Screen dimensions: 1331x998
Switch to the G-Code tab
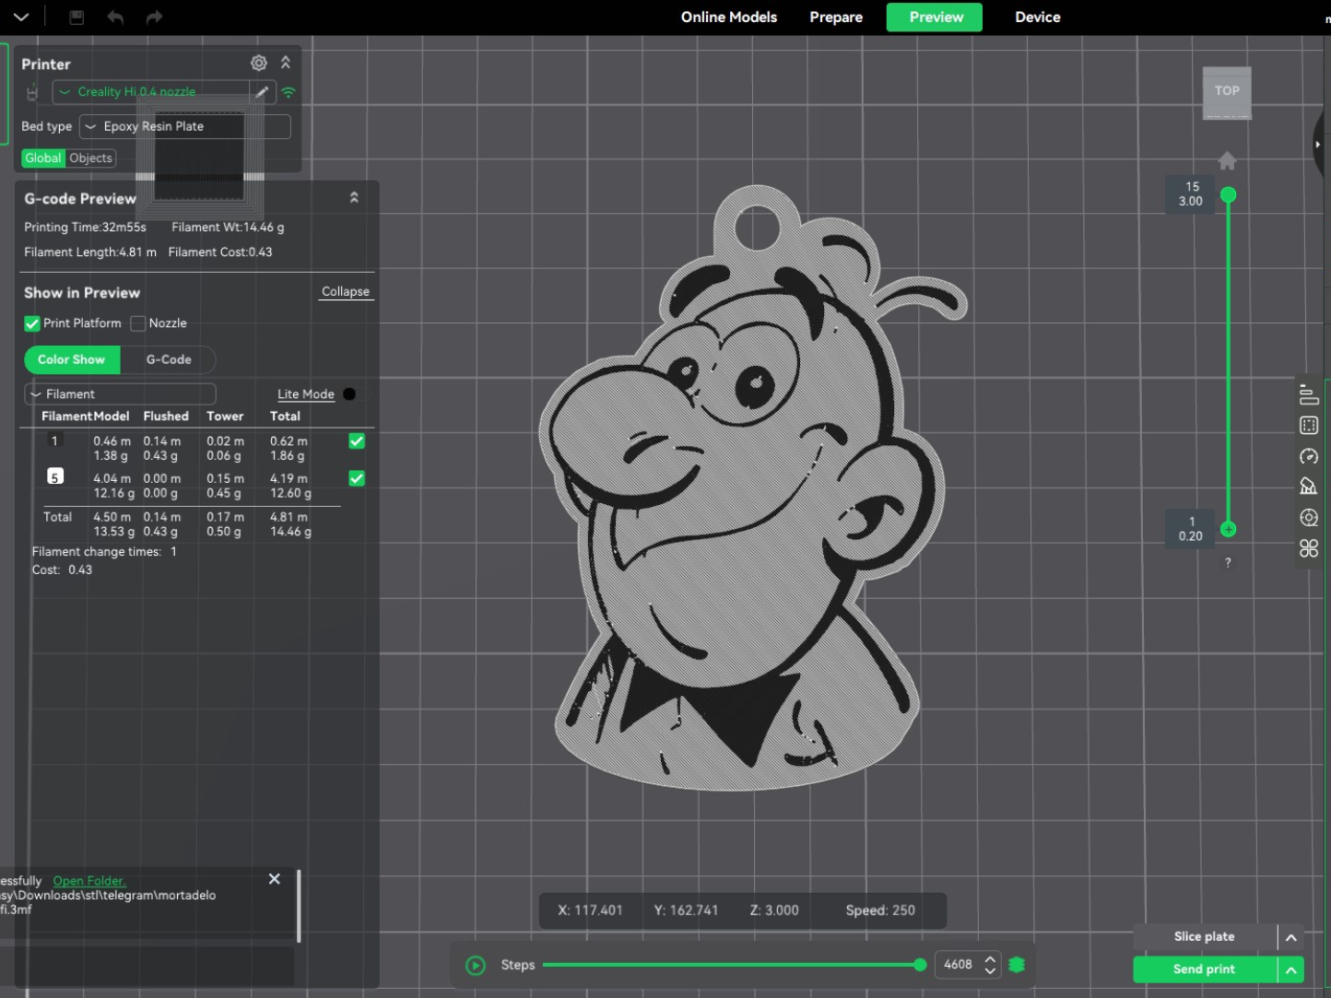[169, 359]
